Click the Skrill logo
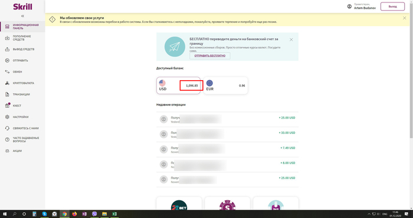413x218 pixels. point(22,7)
